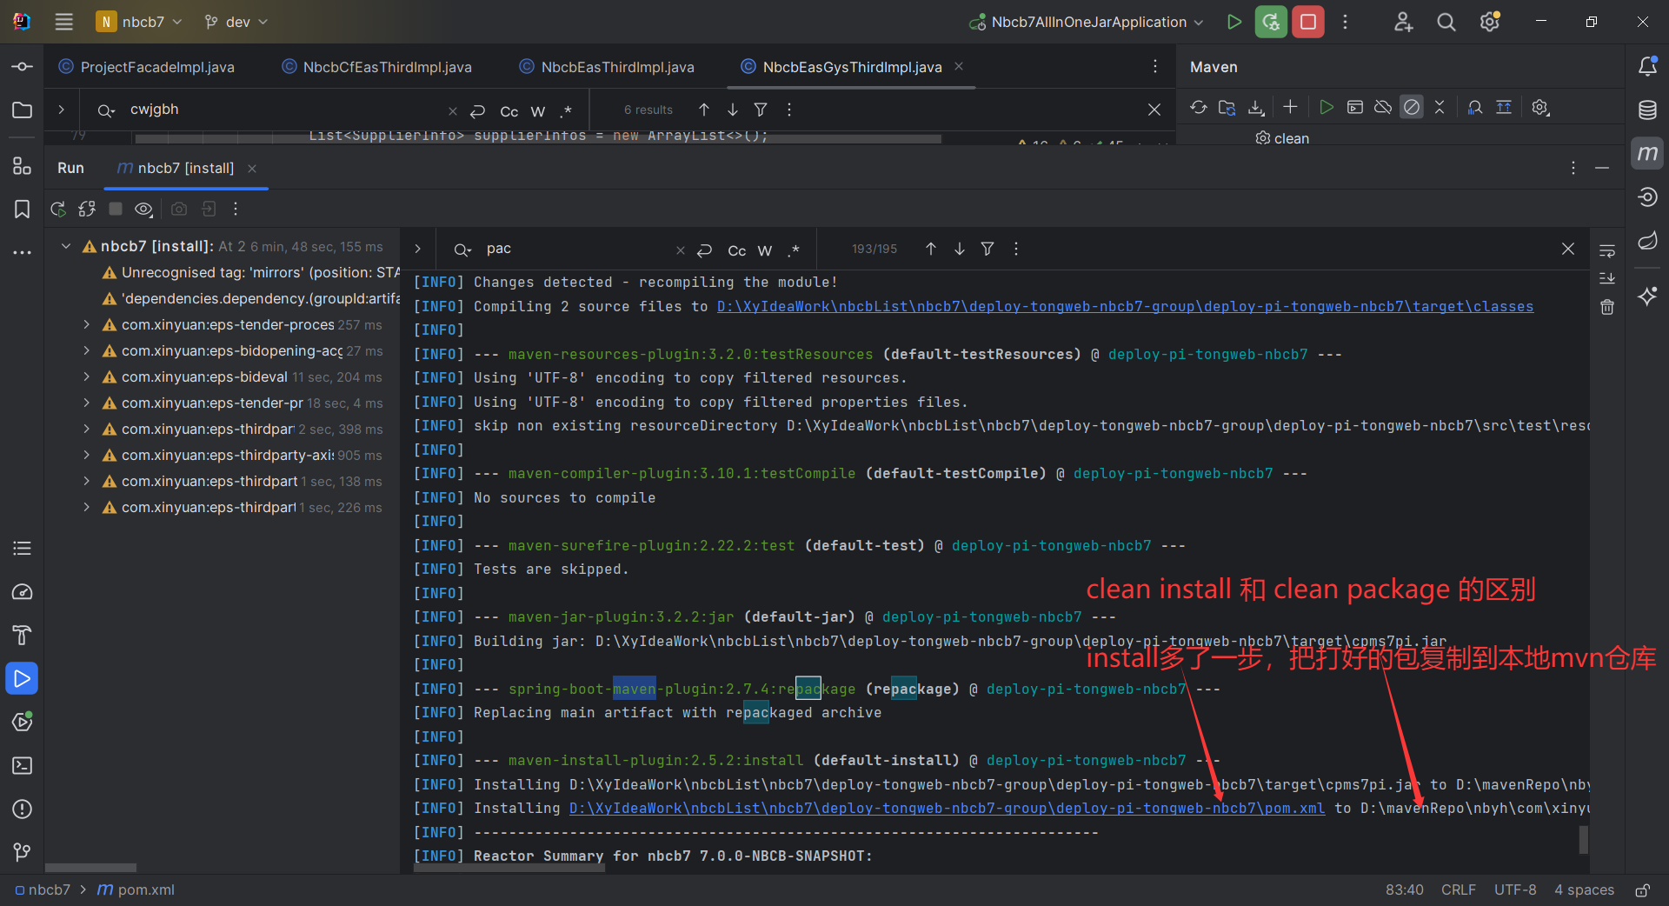Reload all Maven projects
Viewport: 1669px width, 906px height.
pos(1199,107)
